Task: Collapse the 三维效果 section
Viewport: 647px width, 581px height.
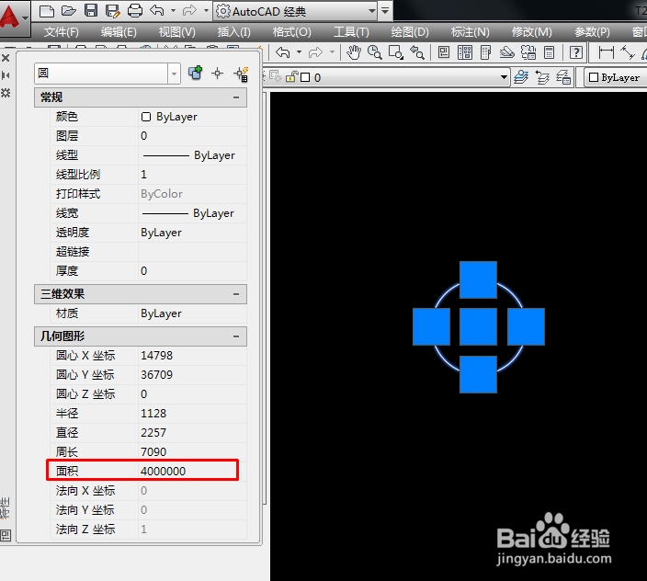Action: (x=236, y=294)
